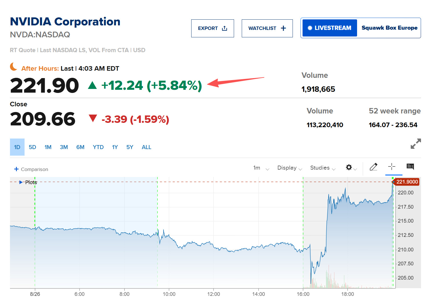Open the Squawk Box Europe link
This screenshot has width=423, height=301.
point(389,28)
